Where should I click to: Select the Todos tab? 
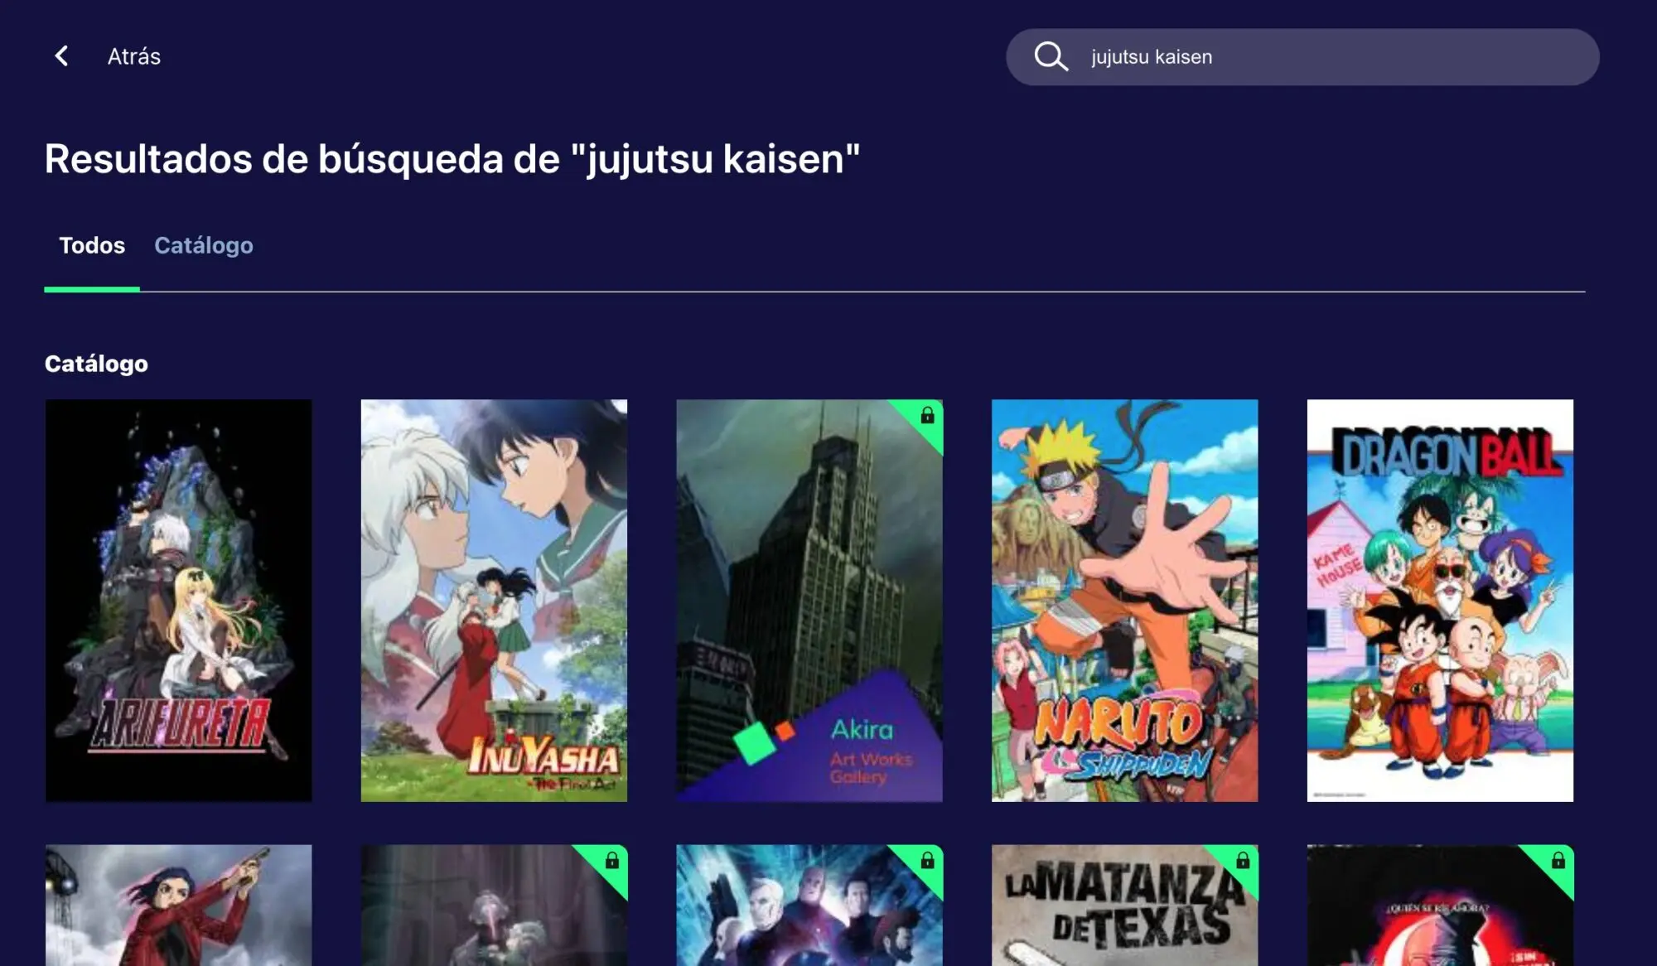[x=92, y=245]
